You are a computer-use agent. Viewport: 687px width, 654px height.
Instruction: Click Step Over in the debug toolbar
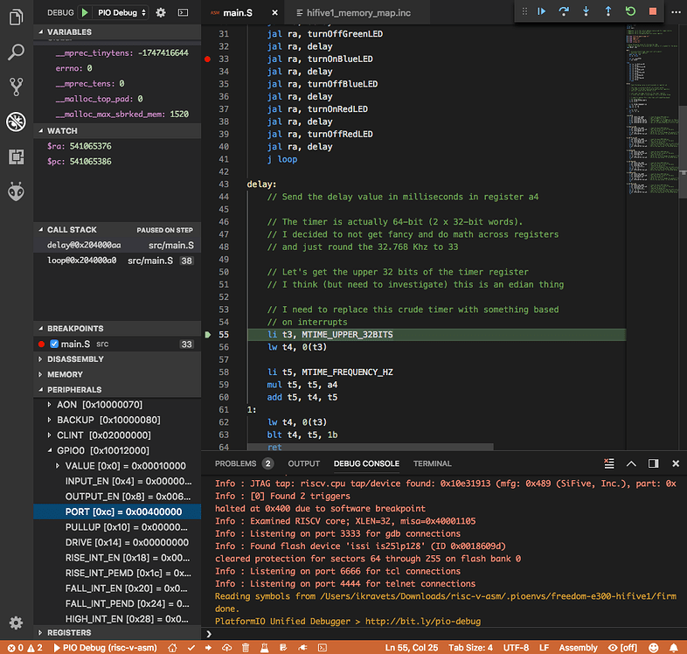[564, 11]
